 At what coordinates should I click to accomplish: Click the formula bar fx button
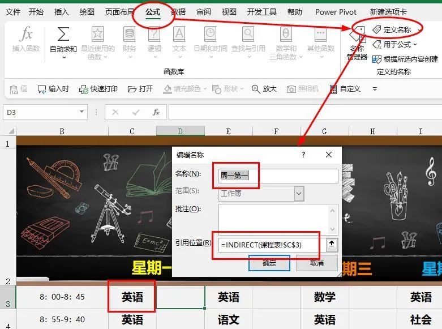(156, 112)
